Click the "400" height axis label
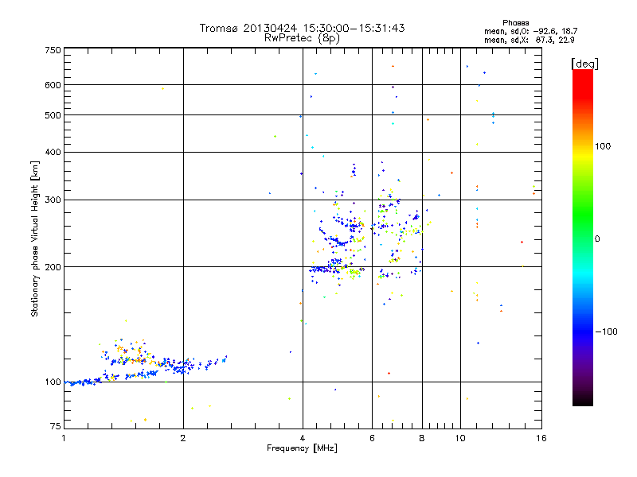 coord(53,153)
